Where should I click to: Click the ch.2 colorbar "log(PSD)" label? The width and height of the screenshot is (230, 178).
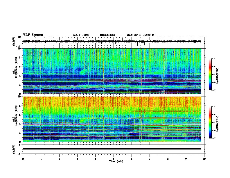[218, 124]
